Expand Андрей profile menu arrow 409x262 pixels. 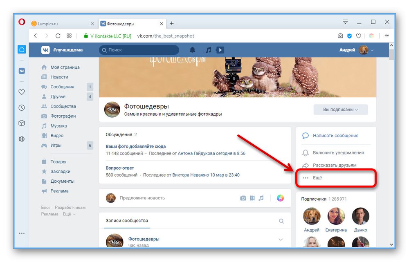point(372,50)
